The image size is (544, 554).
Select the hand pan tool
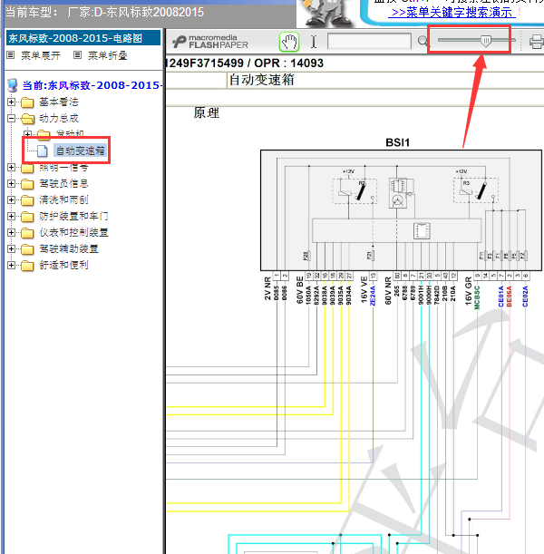click(x=289, y=42)
